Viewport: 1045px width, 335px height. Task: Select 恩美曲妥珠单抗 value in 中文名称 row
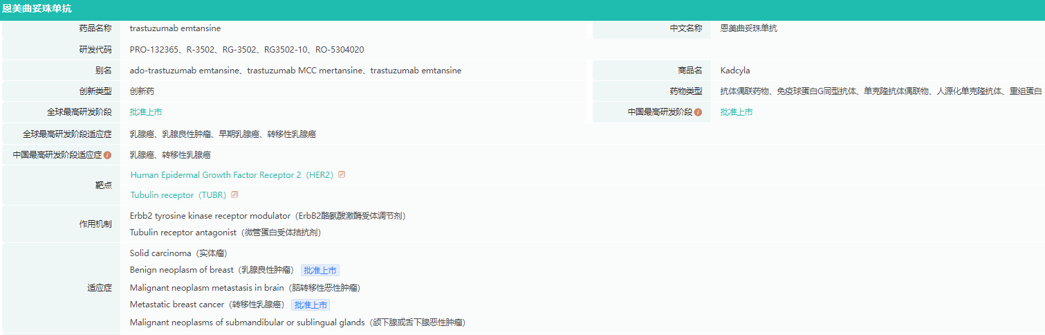click(x=748, y=28)
